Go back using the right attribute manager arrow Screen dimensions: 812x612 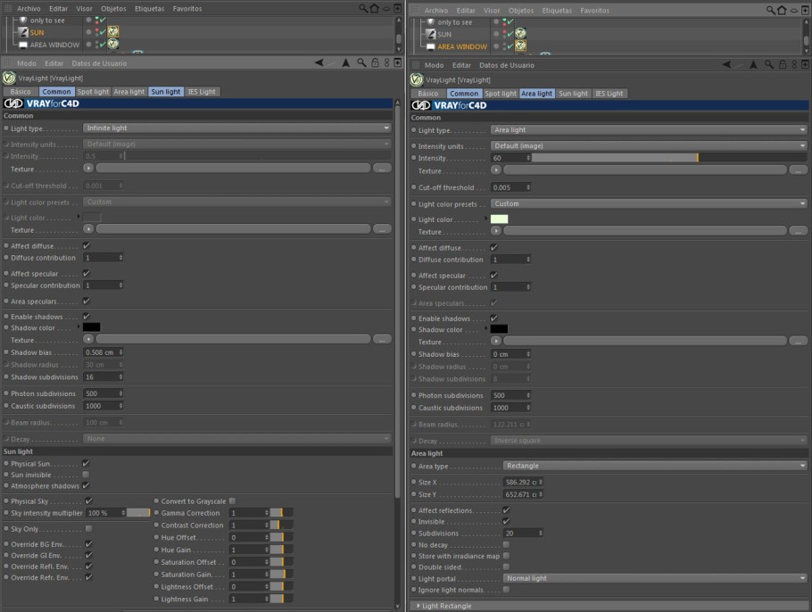(727, 65)
